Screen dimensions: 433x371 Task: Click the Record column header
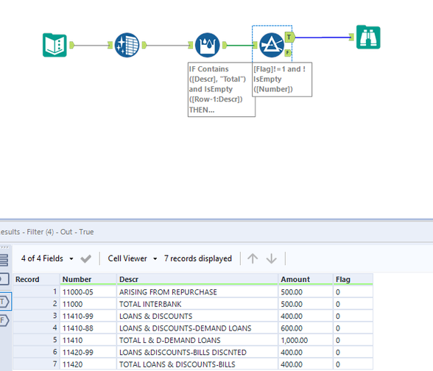(36, 280)
